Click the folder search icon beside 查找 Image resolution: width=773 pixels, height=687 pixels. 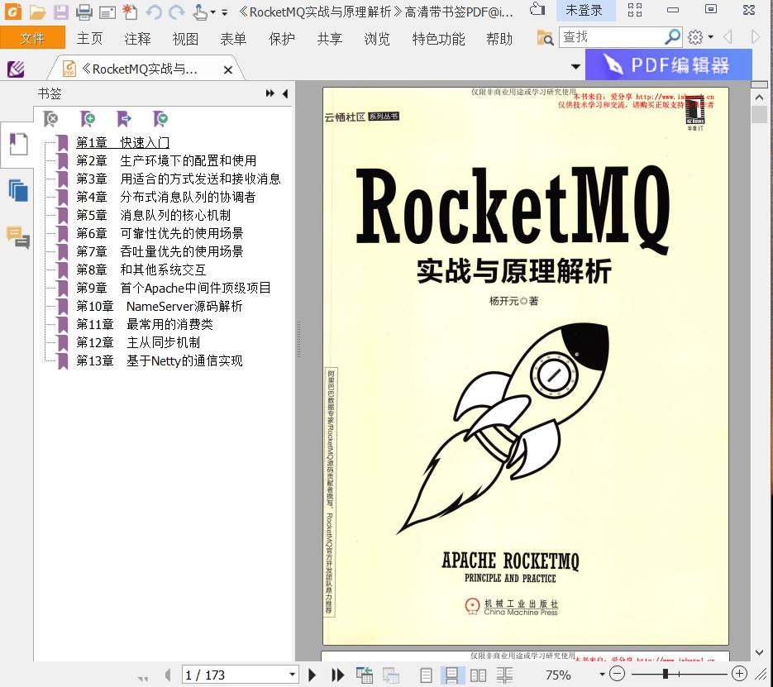click(546, 38)
